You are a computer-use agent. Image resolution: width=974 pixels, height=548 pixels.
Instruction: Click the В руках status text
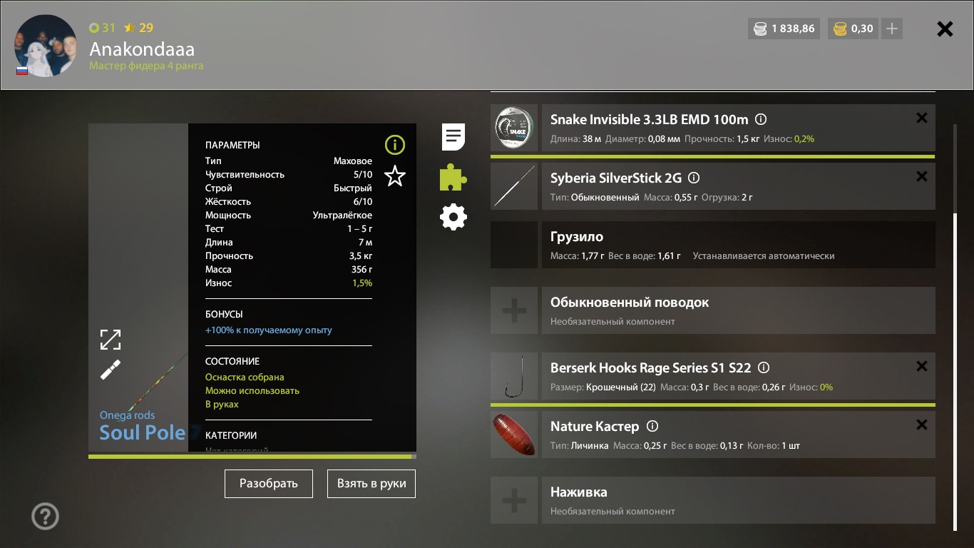click(x=222, y=405)
